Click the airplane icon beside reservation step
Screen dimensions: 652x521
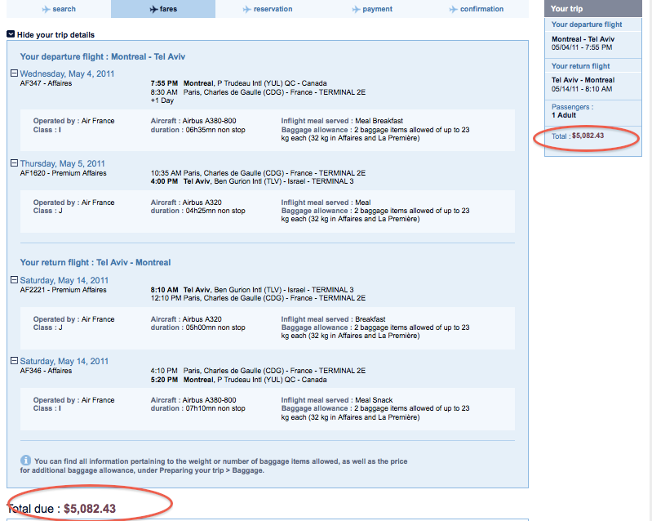pos(247,9)
